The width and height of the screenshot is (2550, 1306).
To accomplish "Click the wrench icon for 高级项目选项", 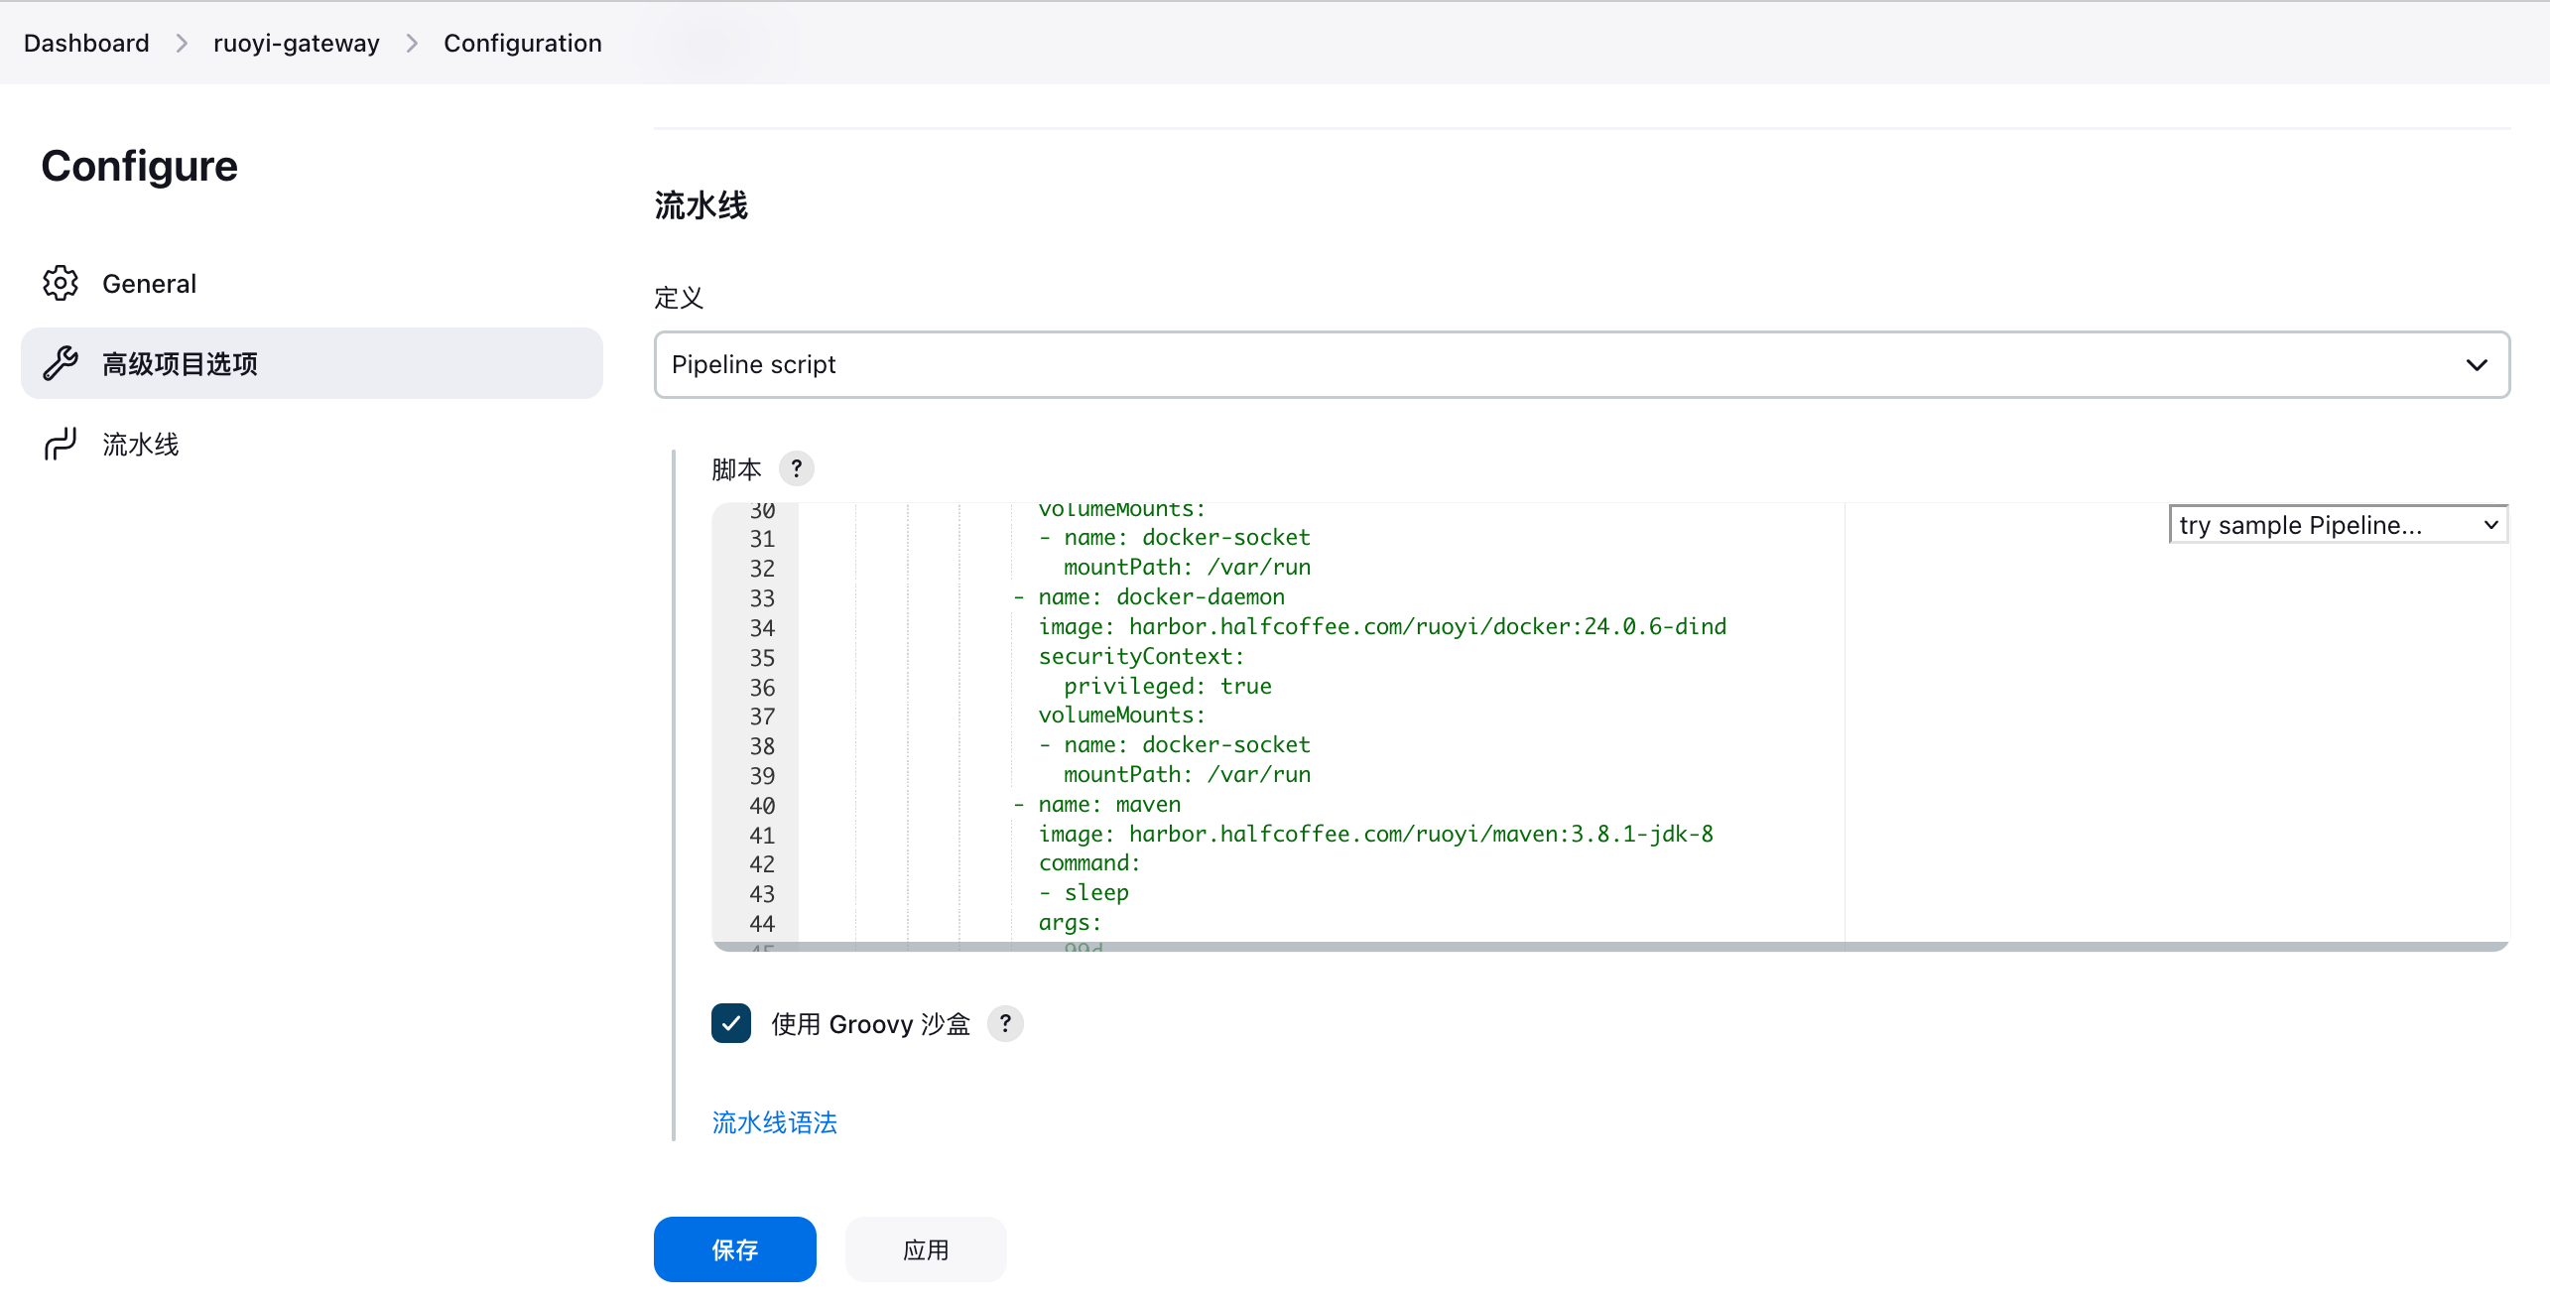I will tap(61, 363).
